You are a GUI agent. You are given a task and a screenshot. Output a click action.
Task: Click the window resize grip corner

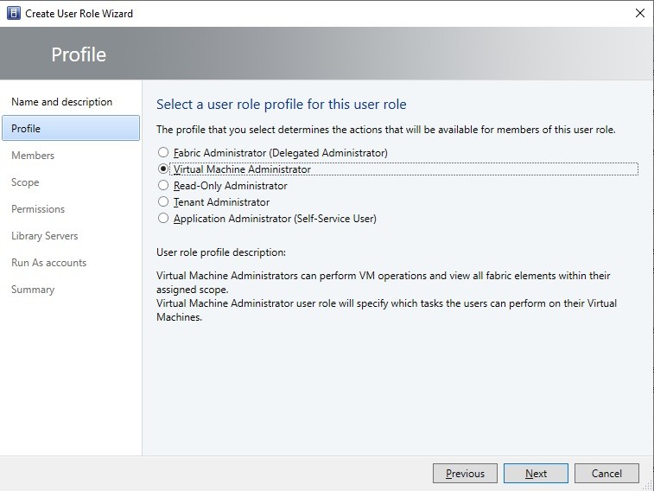(x=647, y=484)
